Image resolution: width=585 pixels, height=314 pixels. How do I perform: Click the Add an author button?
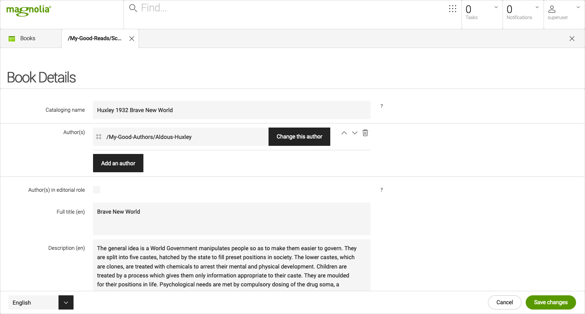coord(118,163)
